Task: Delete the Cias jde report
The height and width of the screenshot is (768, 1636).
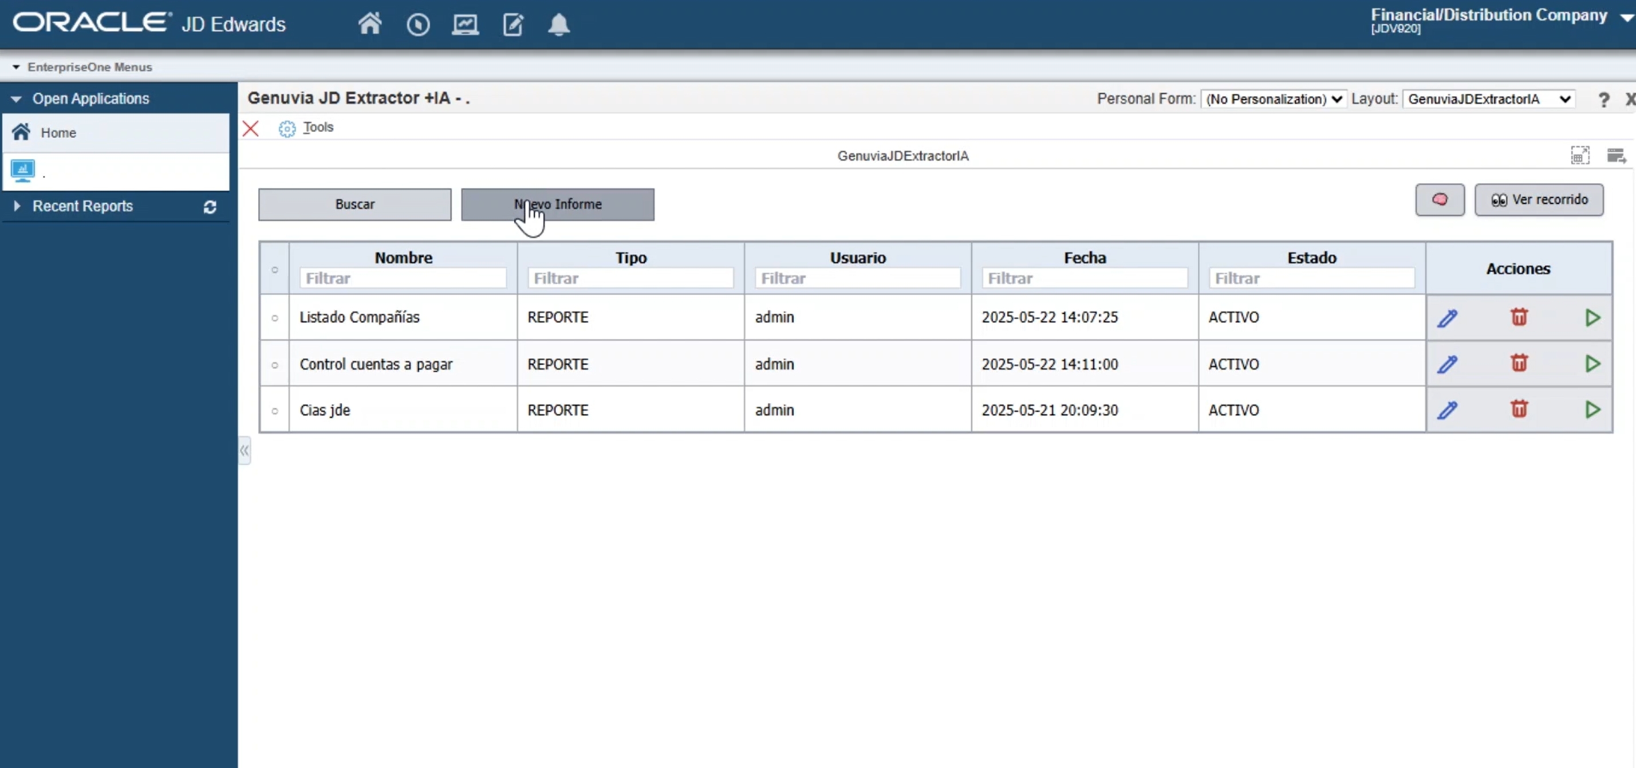Action: coord(1519,408)
